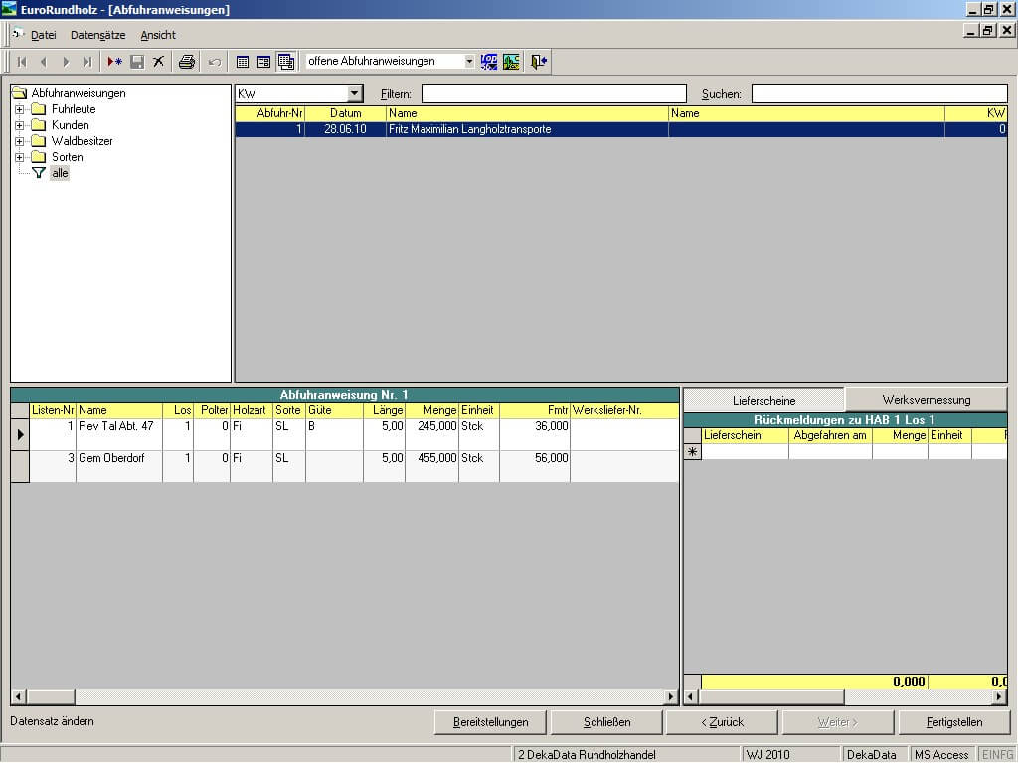Switch to the table list view icon

coord(243,62)
